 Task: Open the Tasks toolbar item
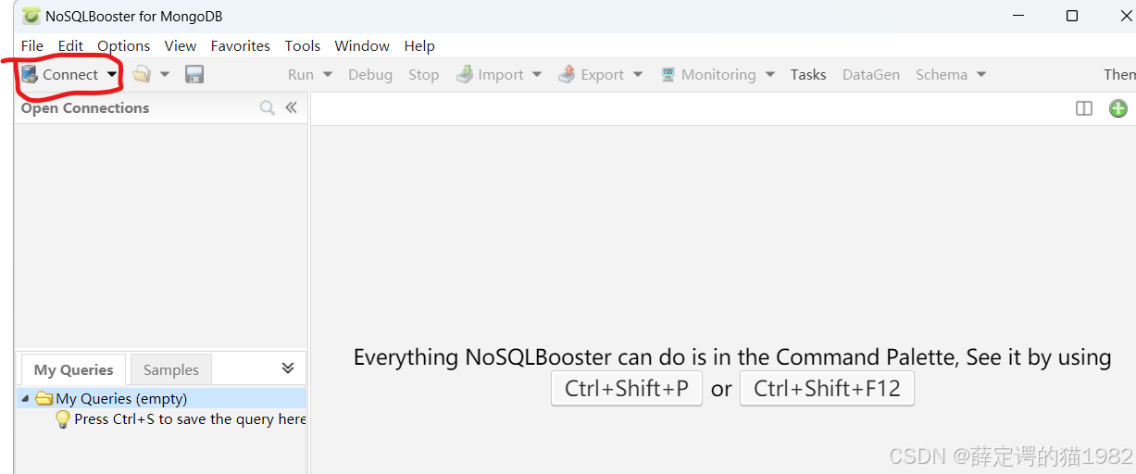(808, 75)
